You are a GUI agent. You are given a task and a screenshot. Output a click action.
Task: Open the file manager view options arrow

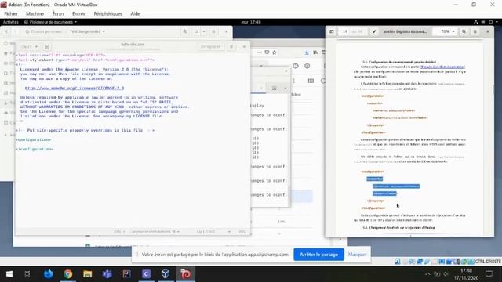click(x=204, y=31)
